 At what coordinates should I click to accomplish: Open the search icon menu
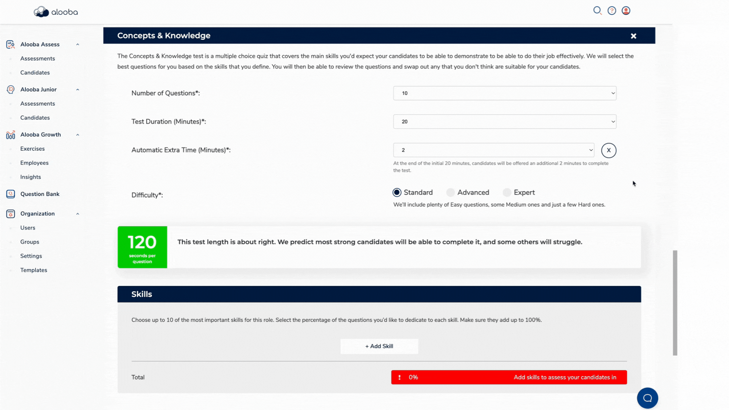(x=597, y=11)
